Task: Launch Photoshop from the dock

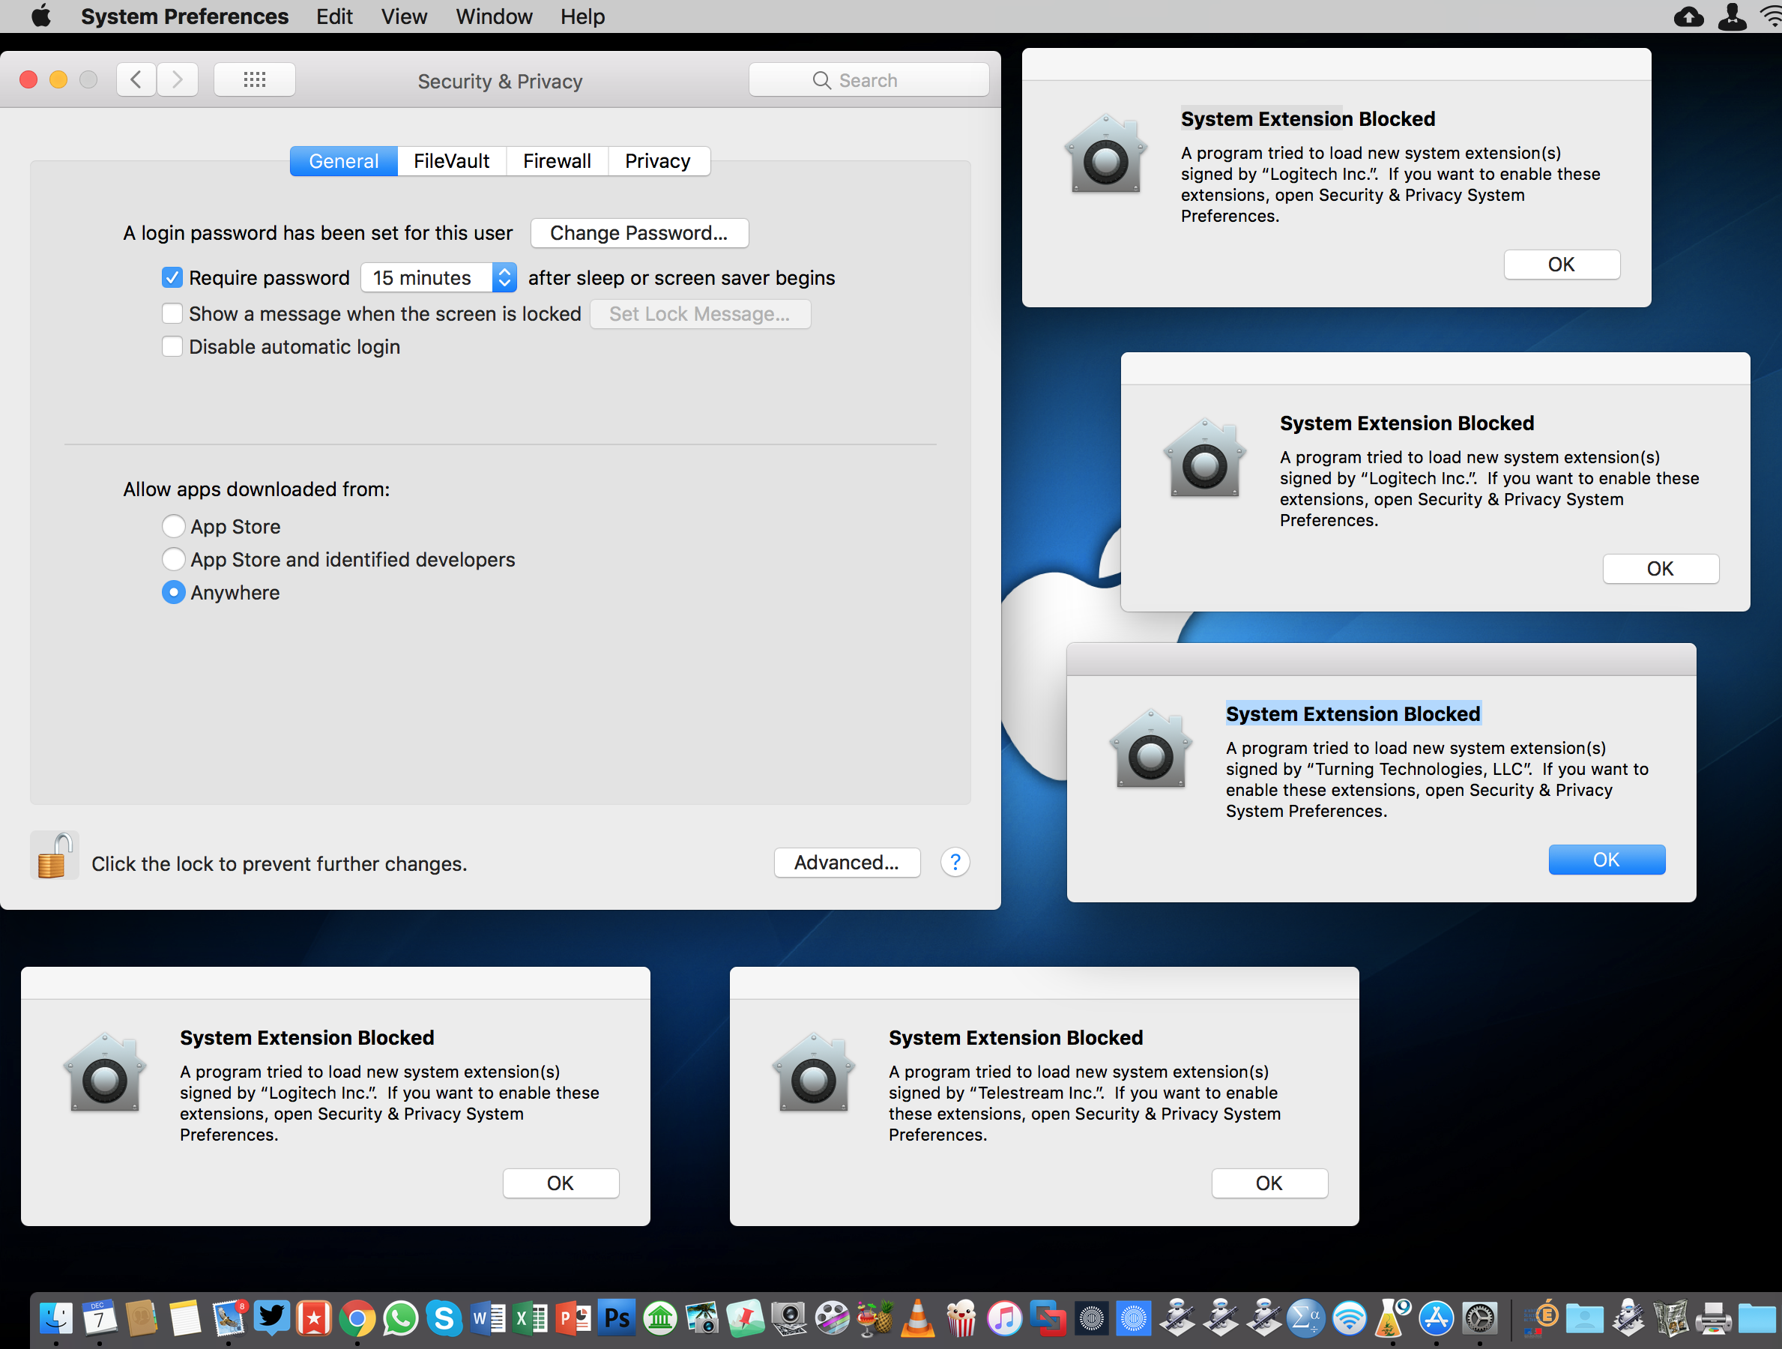Action: pyautogui.click(x=617, y=1319)
